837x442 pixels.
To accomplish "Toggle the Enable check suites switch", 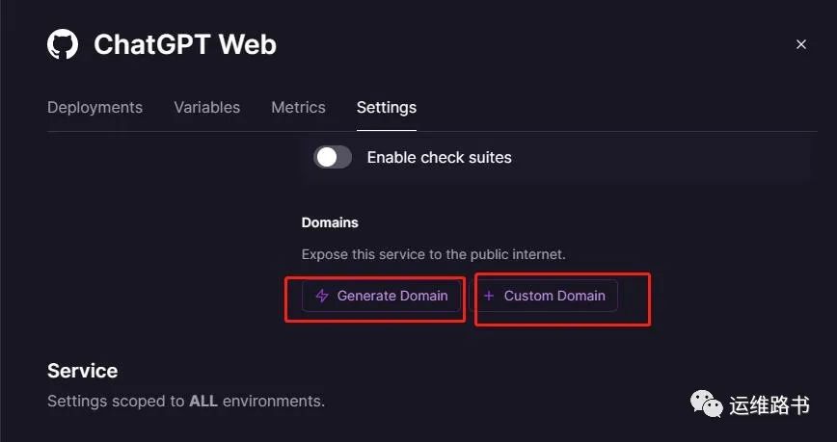I will [333, 157].
